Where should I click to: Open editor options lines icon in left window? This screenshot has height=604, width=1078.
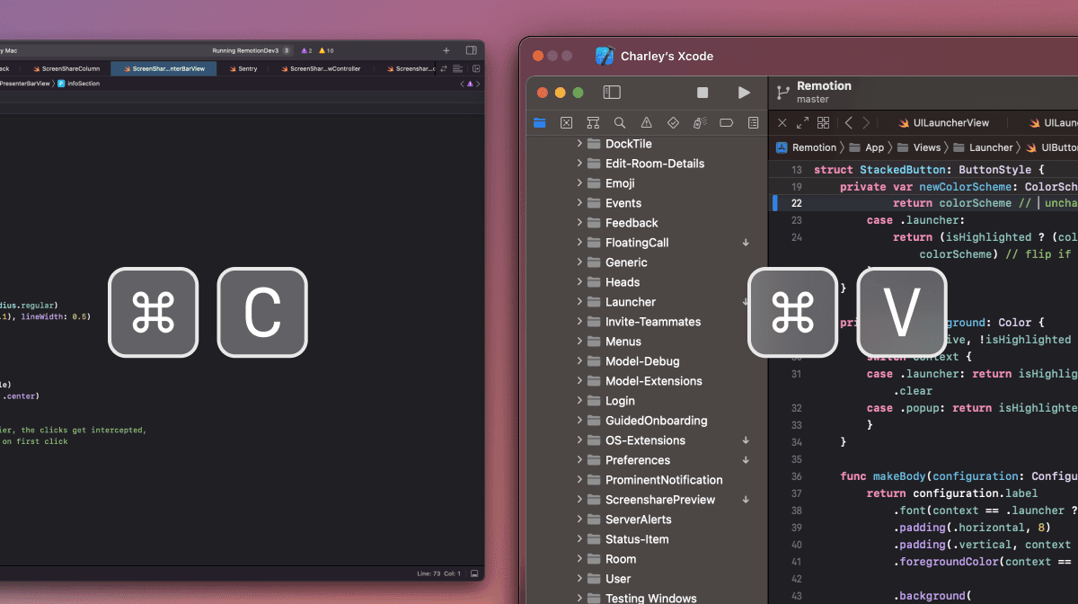click(x=457, y=68)
